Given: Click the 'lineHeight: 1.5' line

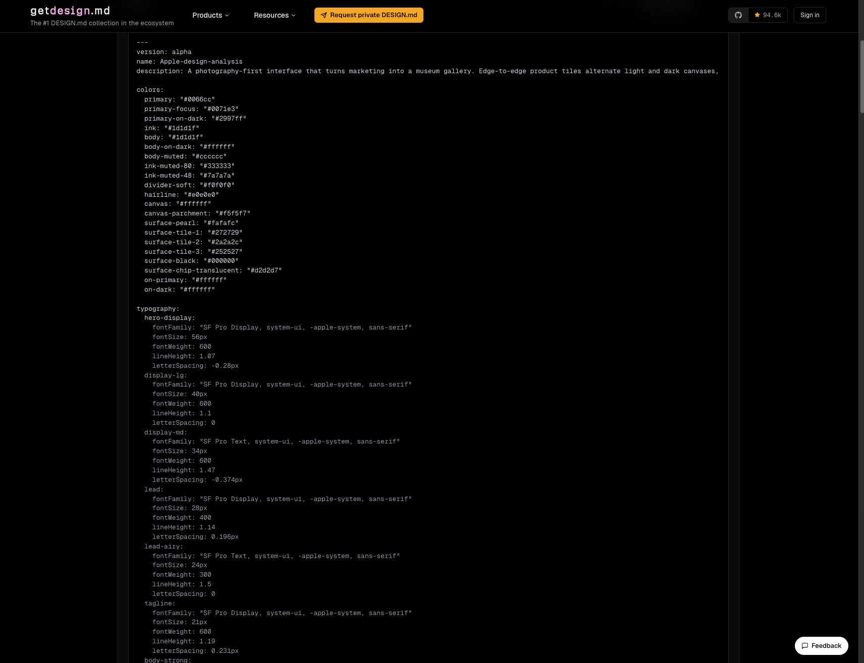Looking at the screenshot, I should click(x=182, y=584).
